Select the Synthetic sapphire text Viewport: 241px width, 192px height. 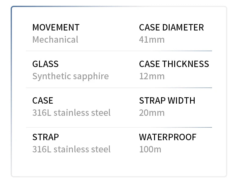click(x=70, y=76)
